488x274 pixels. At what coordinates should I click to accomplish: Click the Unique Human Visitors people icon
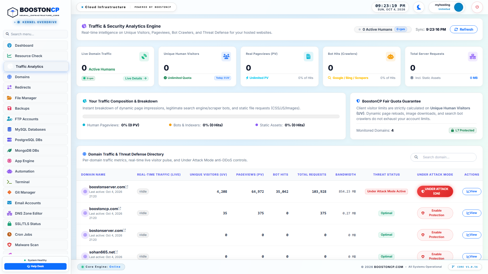click(226, 57)
